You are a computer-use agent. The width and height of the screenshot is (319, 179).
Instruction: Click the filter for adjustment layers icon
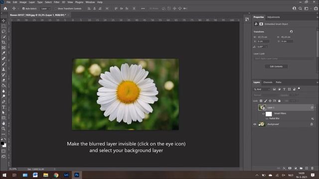pyautogui.click(x=279, y=89)
